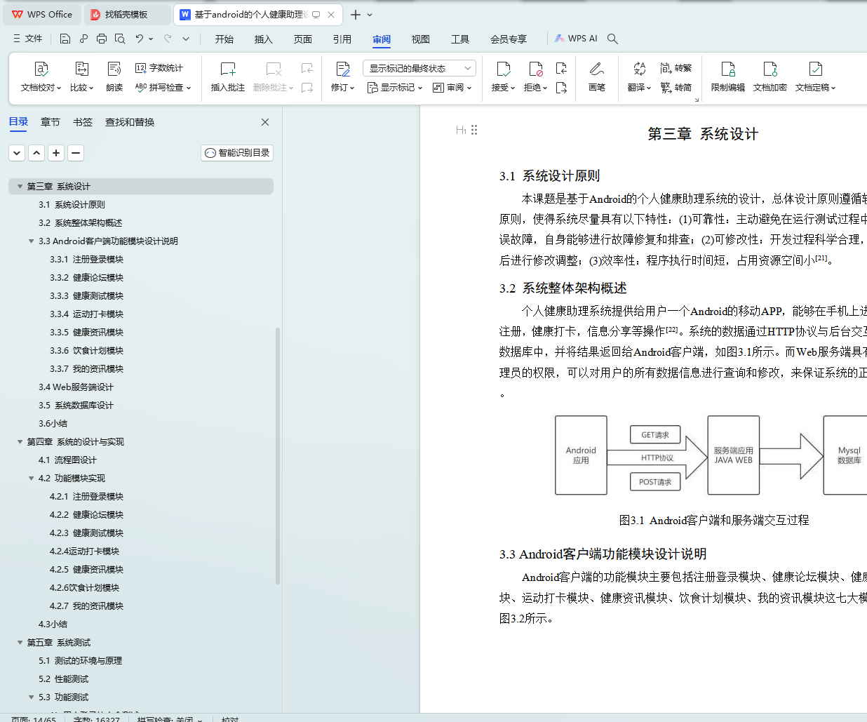Open the 显示标记 dropdown
Screen dimensions: 867x722
click(x=395, y=88)
